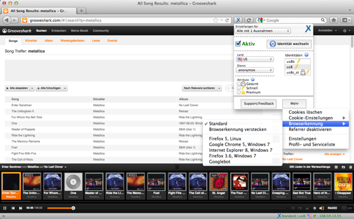Click the crossfade icon in player bar

(x=307, y=208)
